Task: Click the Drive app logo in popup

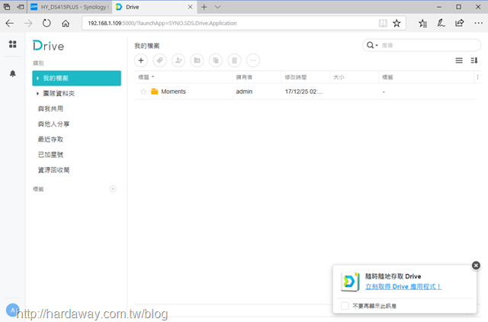Action: (350, 282)
